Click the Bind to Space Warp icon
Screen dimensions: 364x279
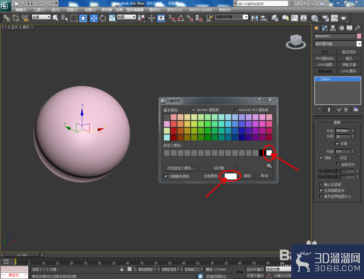(x=25, y=18)
